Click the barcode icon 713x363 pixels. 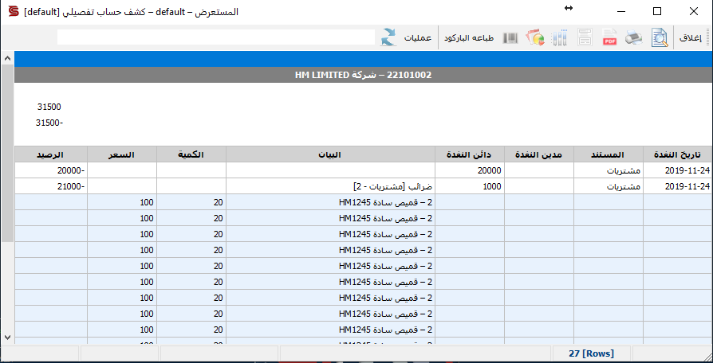510,37
